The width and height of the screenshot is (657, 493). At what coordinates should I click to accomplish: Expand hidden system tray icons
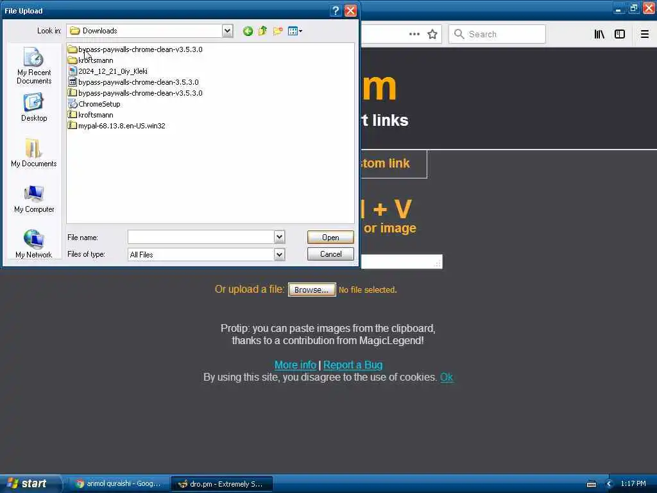pos(610,484)
